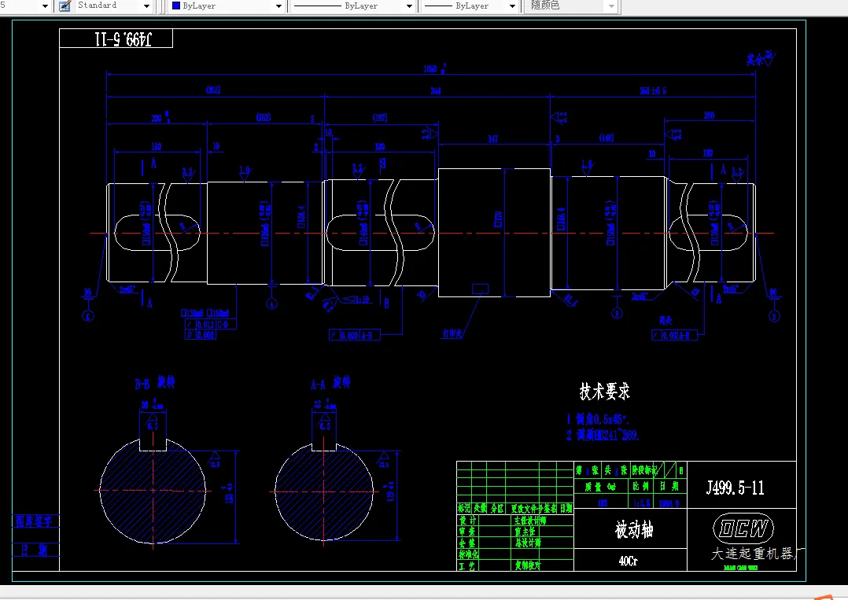The width and height of the screenshot is (848, 600).
Task: Select the '设计' row label in title block
Action: click(x=467, y=520)
